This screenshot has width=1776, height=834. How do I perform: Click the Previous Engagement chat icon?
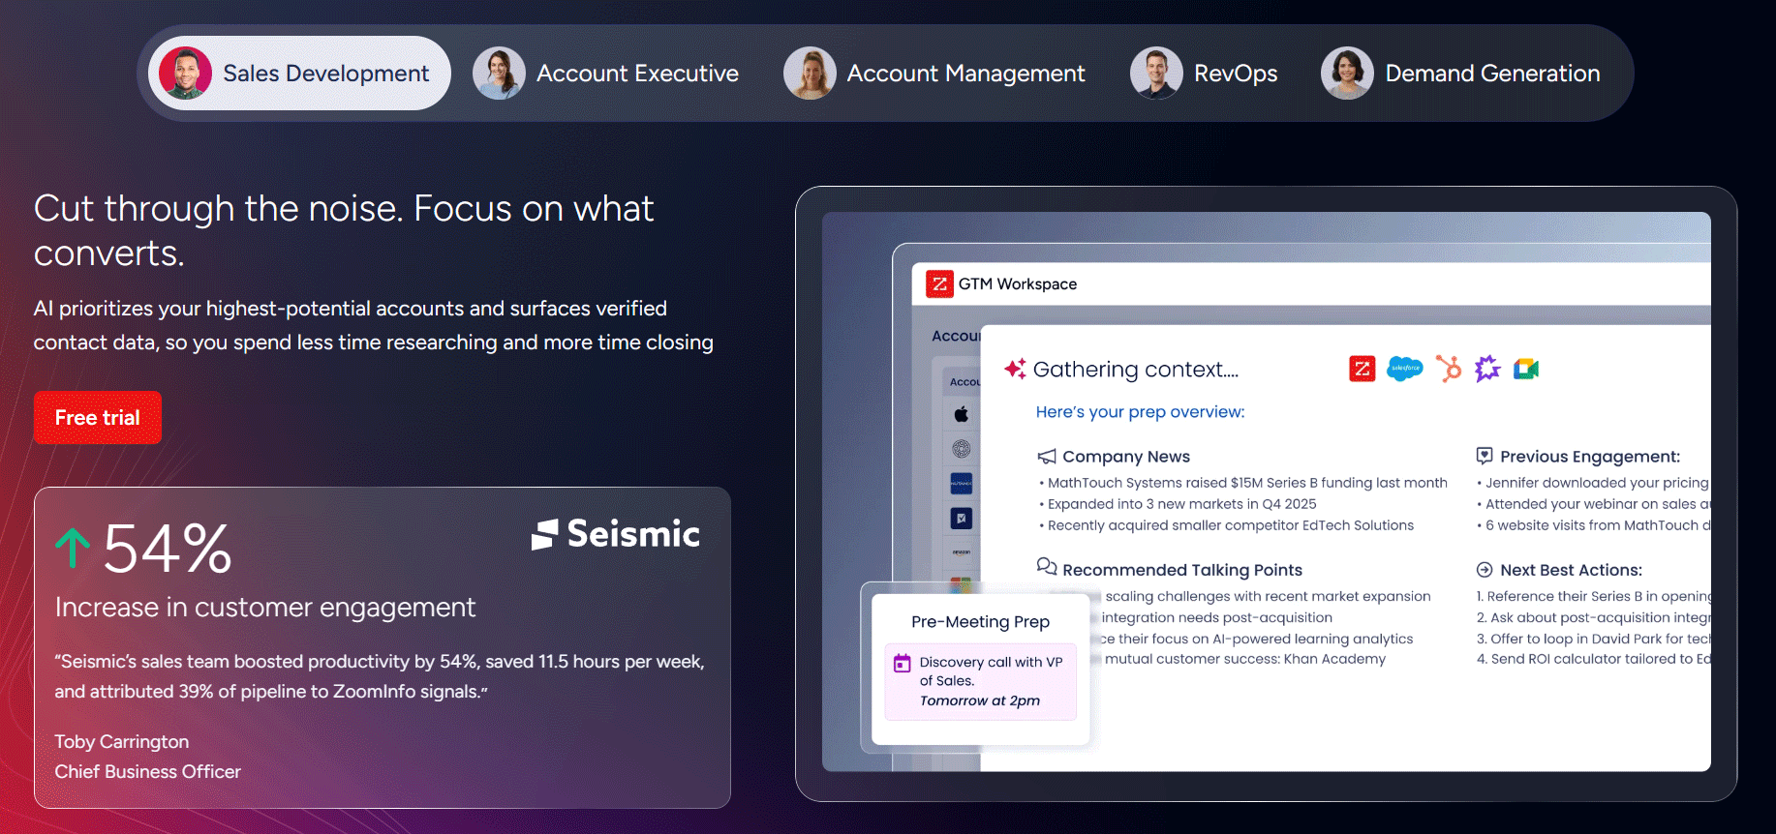pos(1485,456)
